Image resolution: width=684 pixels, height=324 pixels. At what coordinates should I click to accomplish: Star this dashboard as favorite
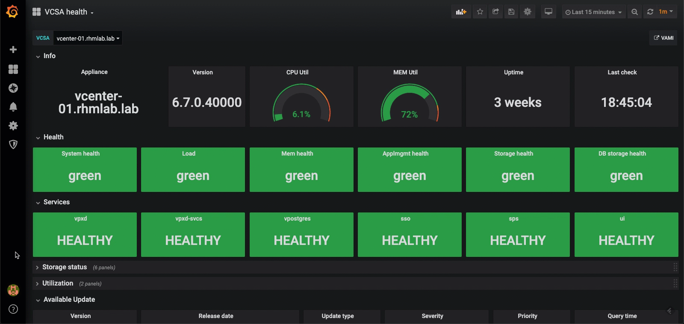click(480, 12)
